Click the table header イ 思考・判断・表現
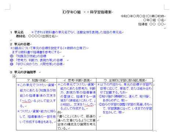The image size is (174, 132). (x=77, y=80)
